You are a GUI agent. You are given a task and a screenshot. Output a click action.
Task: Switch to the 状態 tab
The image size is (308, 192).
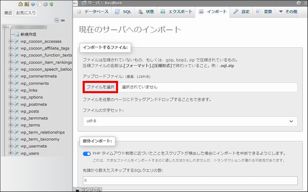146,12
